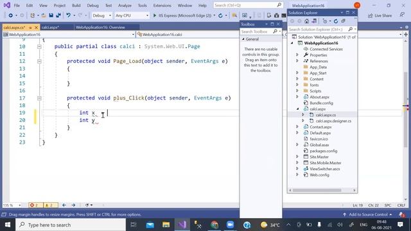Click the Windows Start button
The image size is (411, 231).
tap(8, 225)
